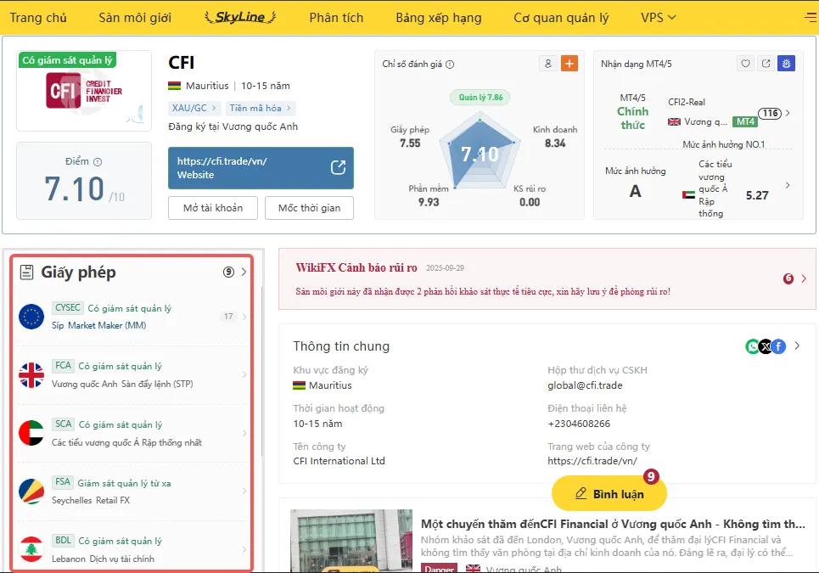819x573 pixels.
Task: Click the Tiền mã hóa tag
Action: pos(260,108)
